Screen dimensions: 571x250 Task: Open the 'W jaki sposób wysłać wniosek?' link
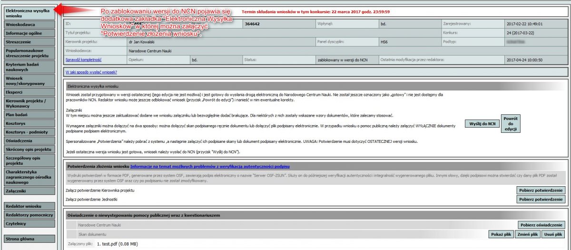91,72
